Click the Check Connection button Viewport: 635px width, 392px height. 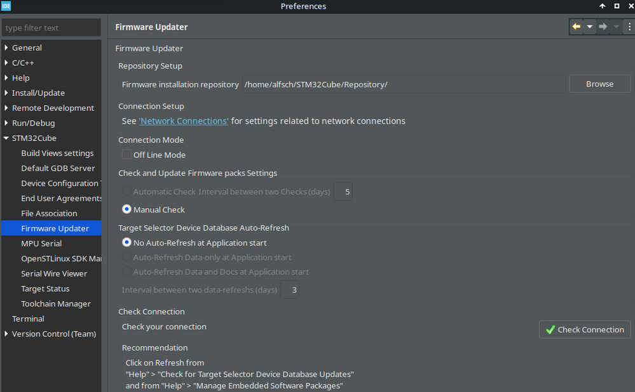(x=585, y=330)
